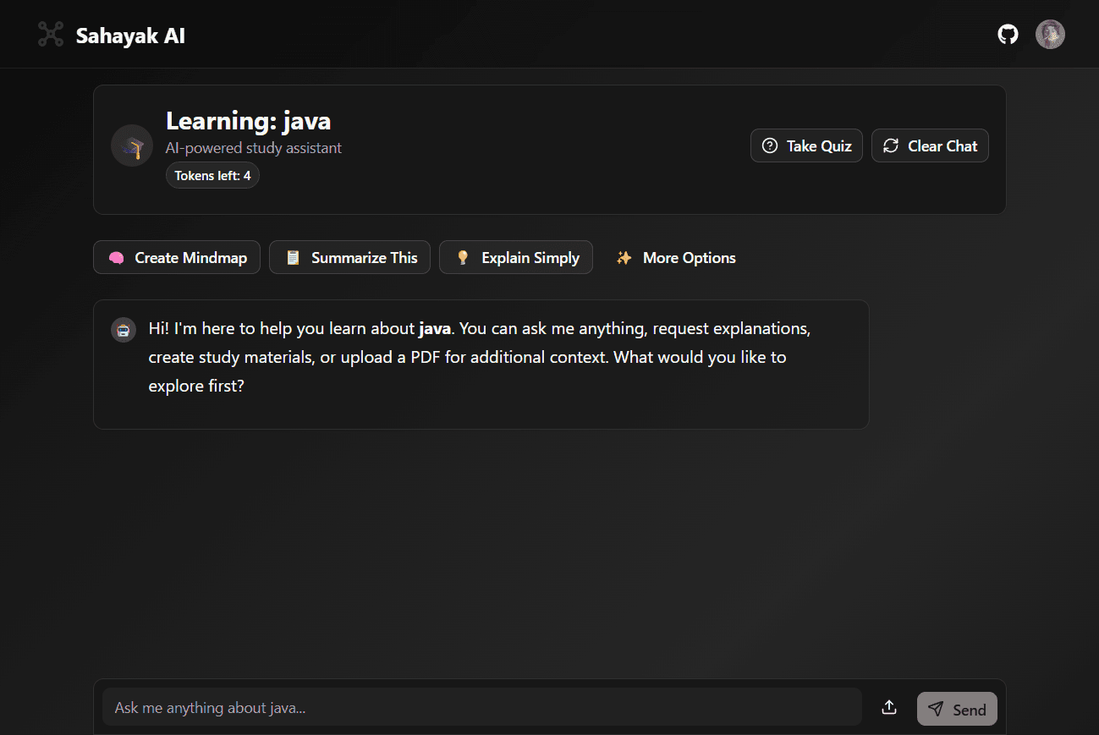Click the 'AI-powered study assistant' subtitle
This screenshot has width=1099, height=735.
[254, 148]
